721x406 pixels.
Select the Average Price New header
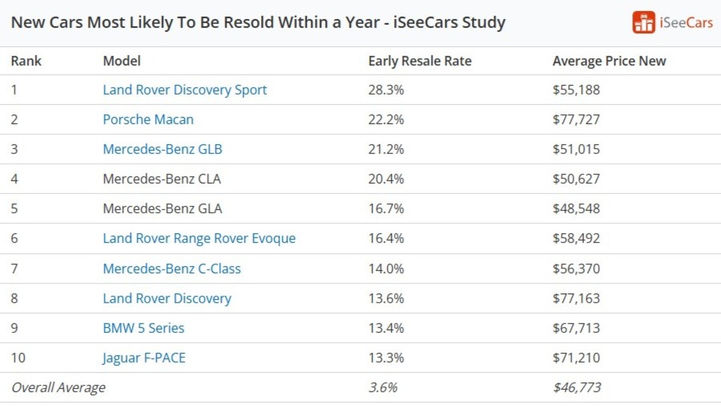(x=609, y=61)
